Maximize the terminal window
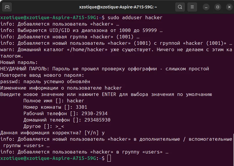 click(217, 7)
